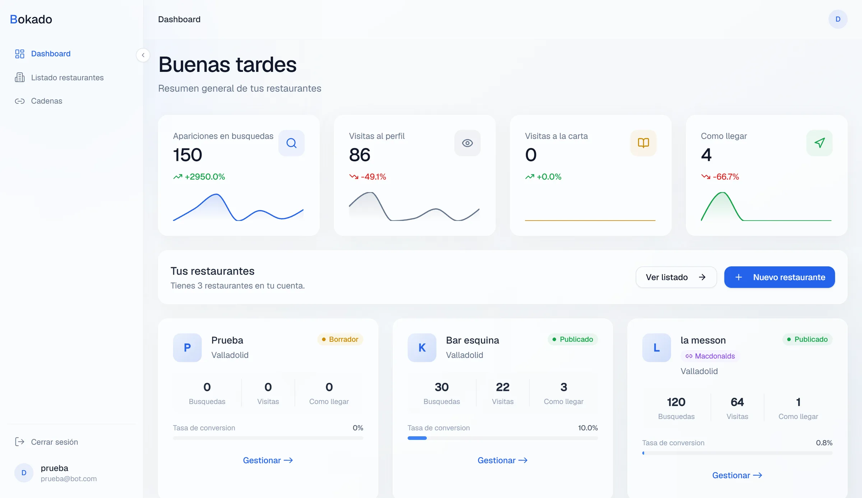
Task: Click the Nuevo restaurante button
Action: (x=779, y=277)
